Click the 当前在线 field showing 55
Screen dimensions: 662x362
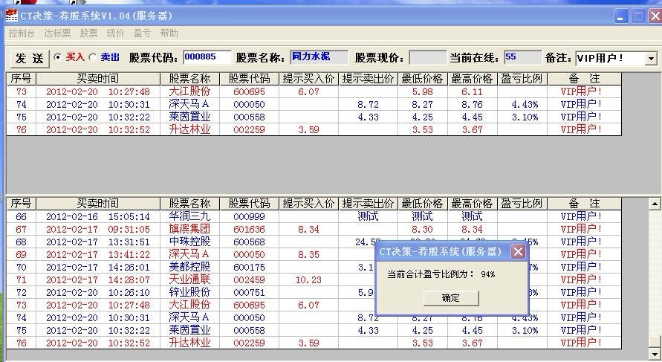[522, 57]
